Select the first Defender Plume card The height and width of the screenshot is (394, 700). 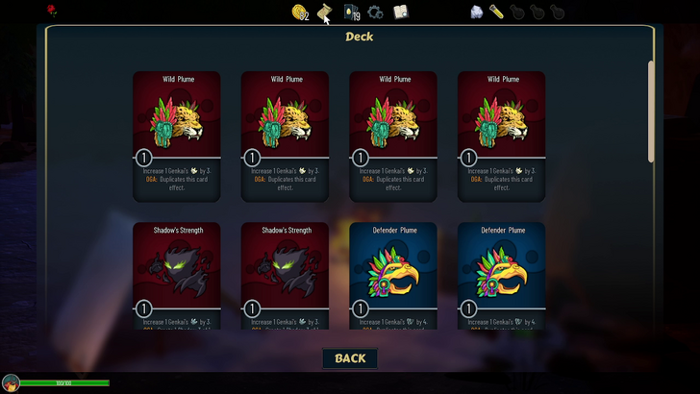393,276
